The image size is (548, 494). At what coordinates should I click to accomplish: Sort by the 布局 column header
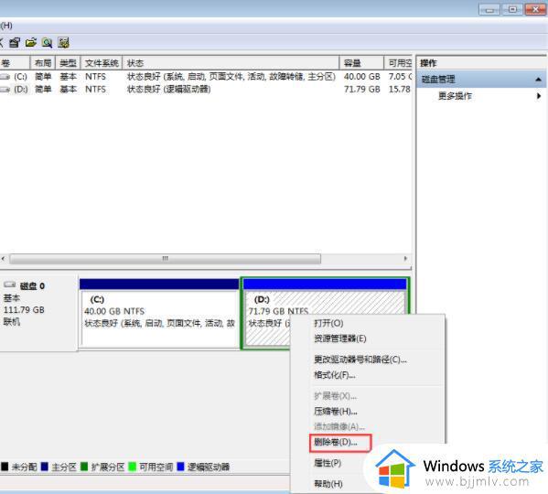[43, 63]
